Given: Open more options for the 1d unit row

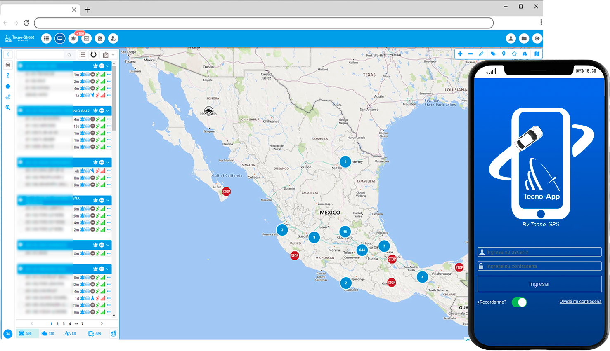Looking at the screenshot, I should tap(109, 298).
